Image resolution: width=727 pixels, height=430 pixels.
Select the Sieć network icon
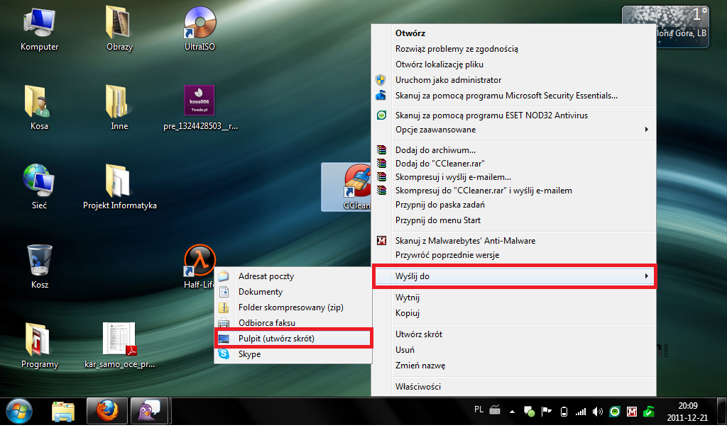(39, 187)
